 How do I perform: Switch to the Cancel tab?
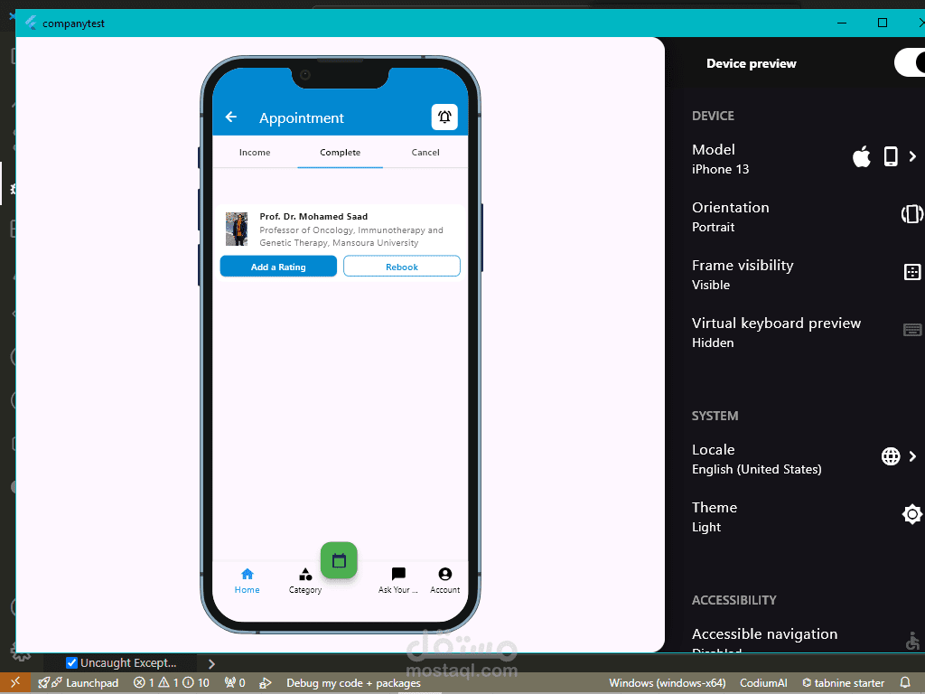425,152
